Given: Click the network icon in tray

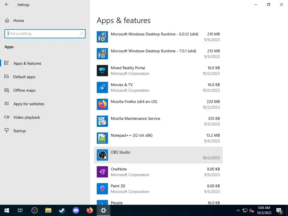Looking at the screenshot, I should [245, 210].
